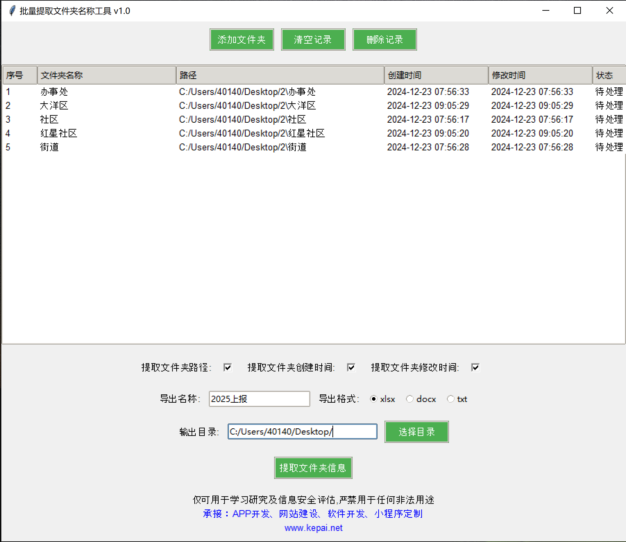Select the xlsx export format

pyautogui.click(x=374, y=399)
